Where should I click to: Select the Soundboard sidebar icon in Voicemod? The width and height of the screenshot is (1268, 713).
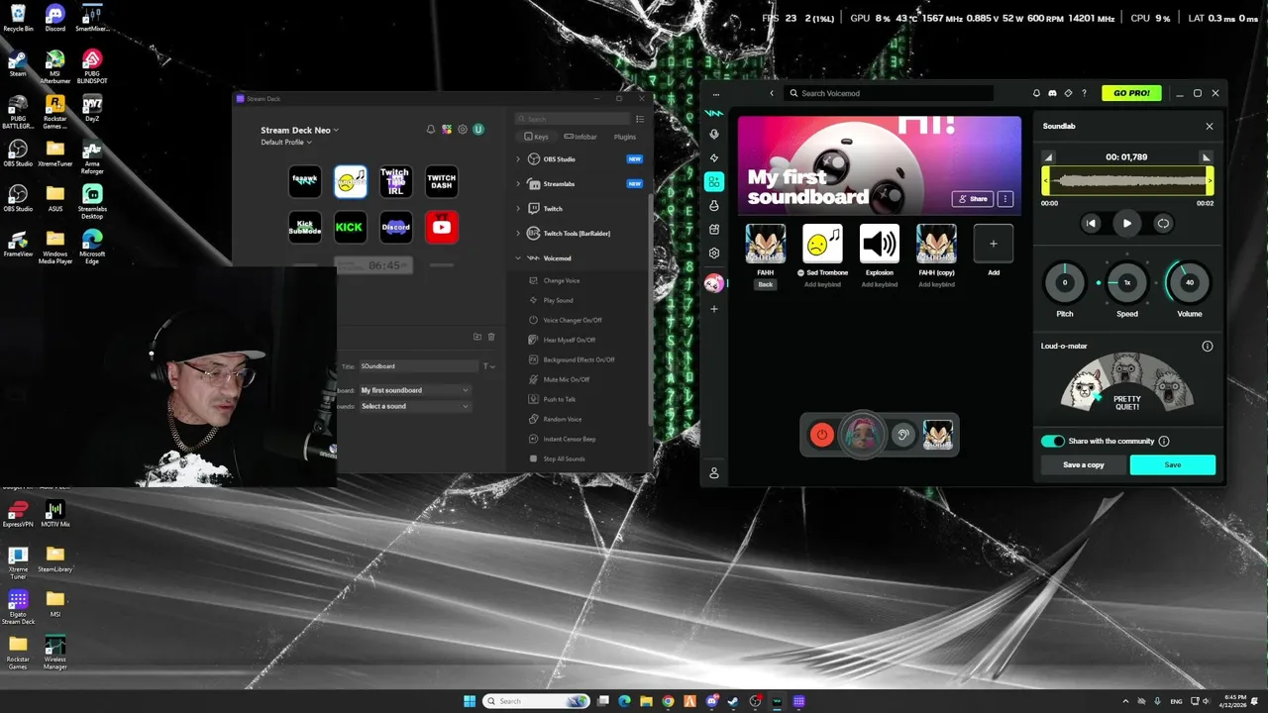(x=713, y=182)
